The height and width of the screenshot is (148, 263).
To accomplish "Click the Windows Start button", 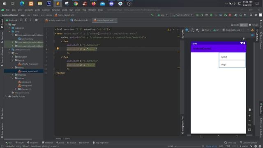I will coord(4,4).
